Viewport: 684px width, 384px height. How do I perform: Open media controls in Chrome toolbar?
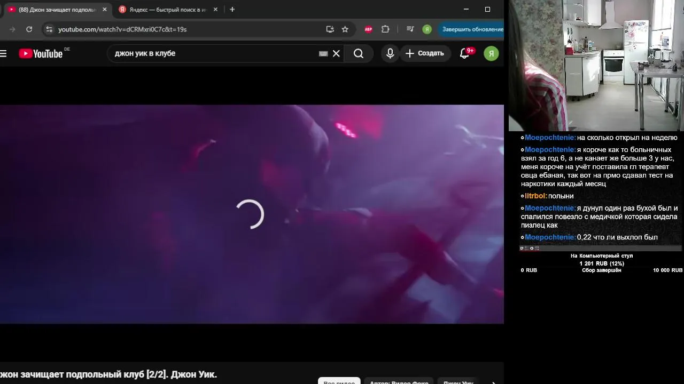tap(410, 29)
